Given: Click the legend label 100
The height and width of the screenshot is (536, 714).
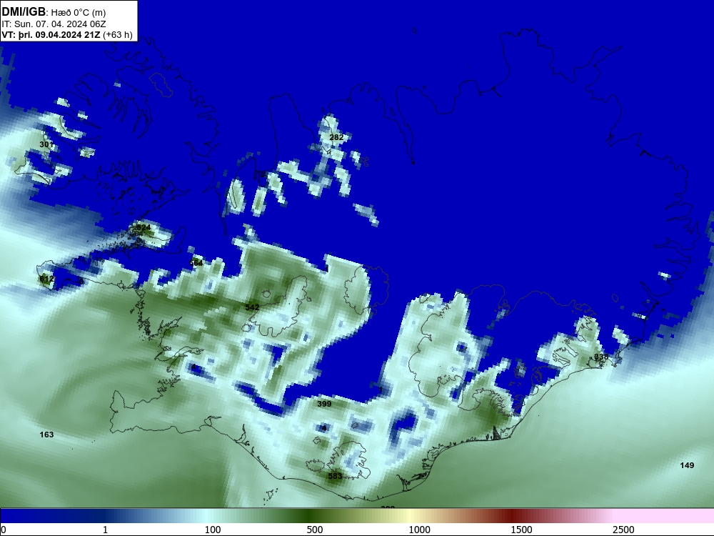Looking at the screenshot, I should 213,530.
